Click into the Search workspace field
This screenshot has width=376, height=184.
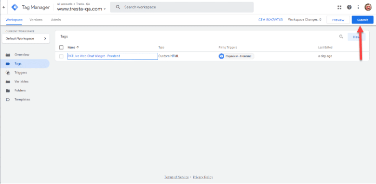(x=182, y=7)
